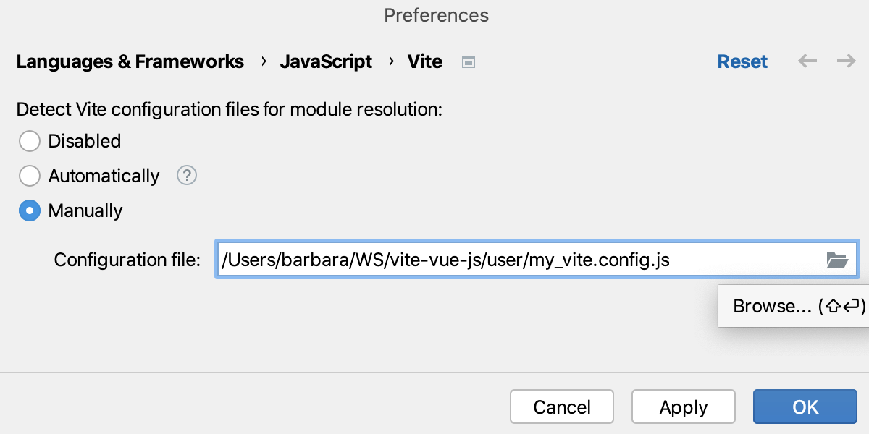The image size is (869, 434).
Task: Confirm settings with the OK button
Action: pos(805,407)
